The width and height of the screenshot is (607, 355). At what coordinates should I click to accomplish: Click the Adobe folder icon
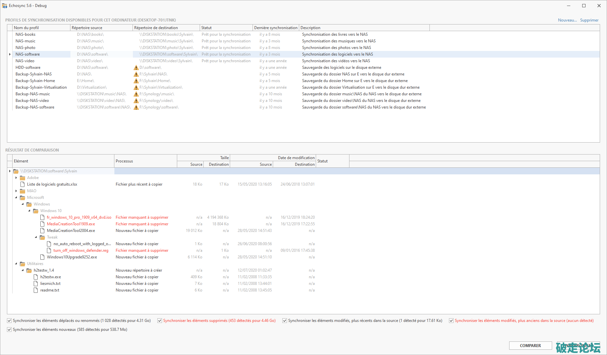pos(22,178)
